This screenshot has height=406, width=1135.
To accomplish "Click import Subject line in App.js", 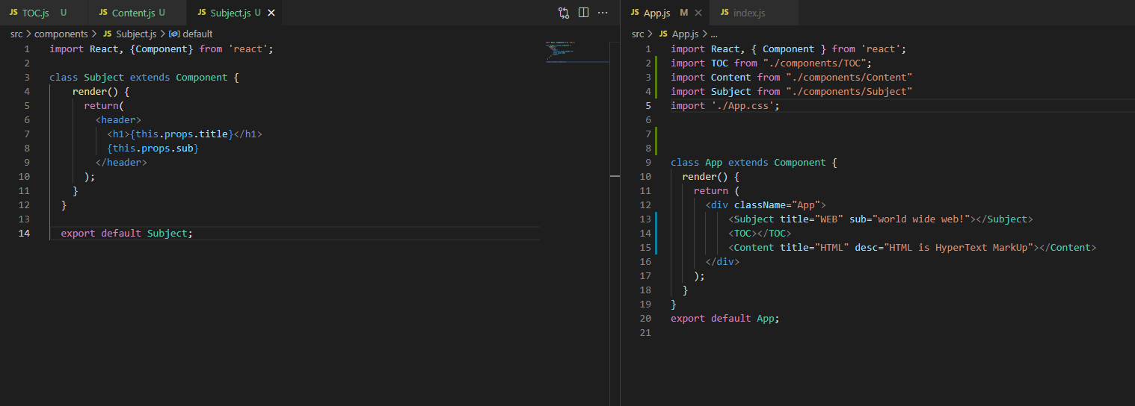I will point(791,91).
